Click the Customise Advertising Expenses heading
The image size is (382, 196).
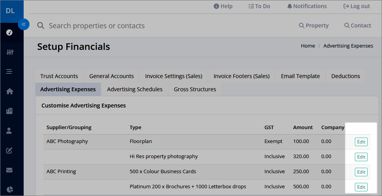tap(83, 106)
